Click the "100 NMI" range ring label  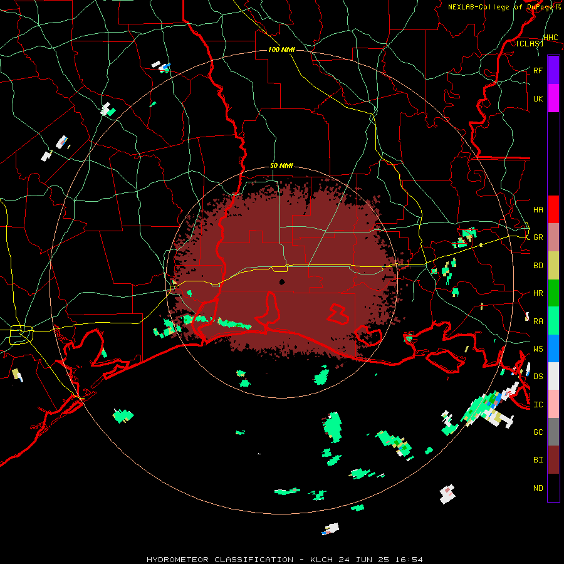pyautogui.click(x=281, y=50)
